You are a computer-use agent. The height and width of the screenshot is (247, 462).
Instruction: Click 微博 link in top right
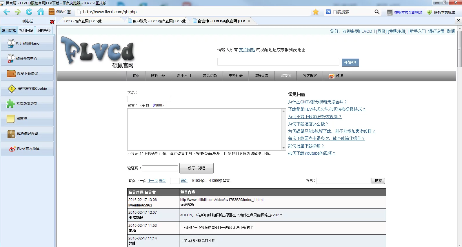451,31
